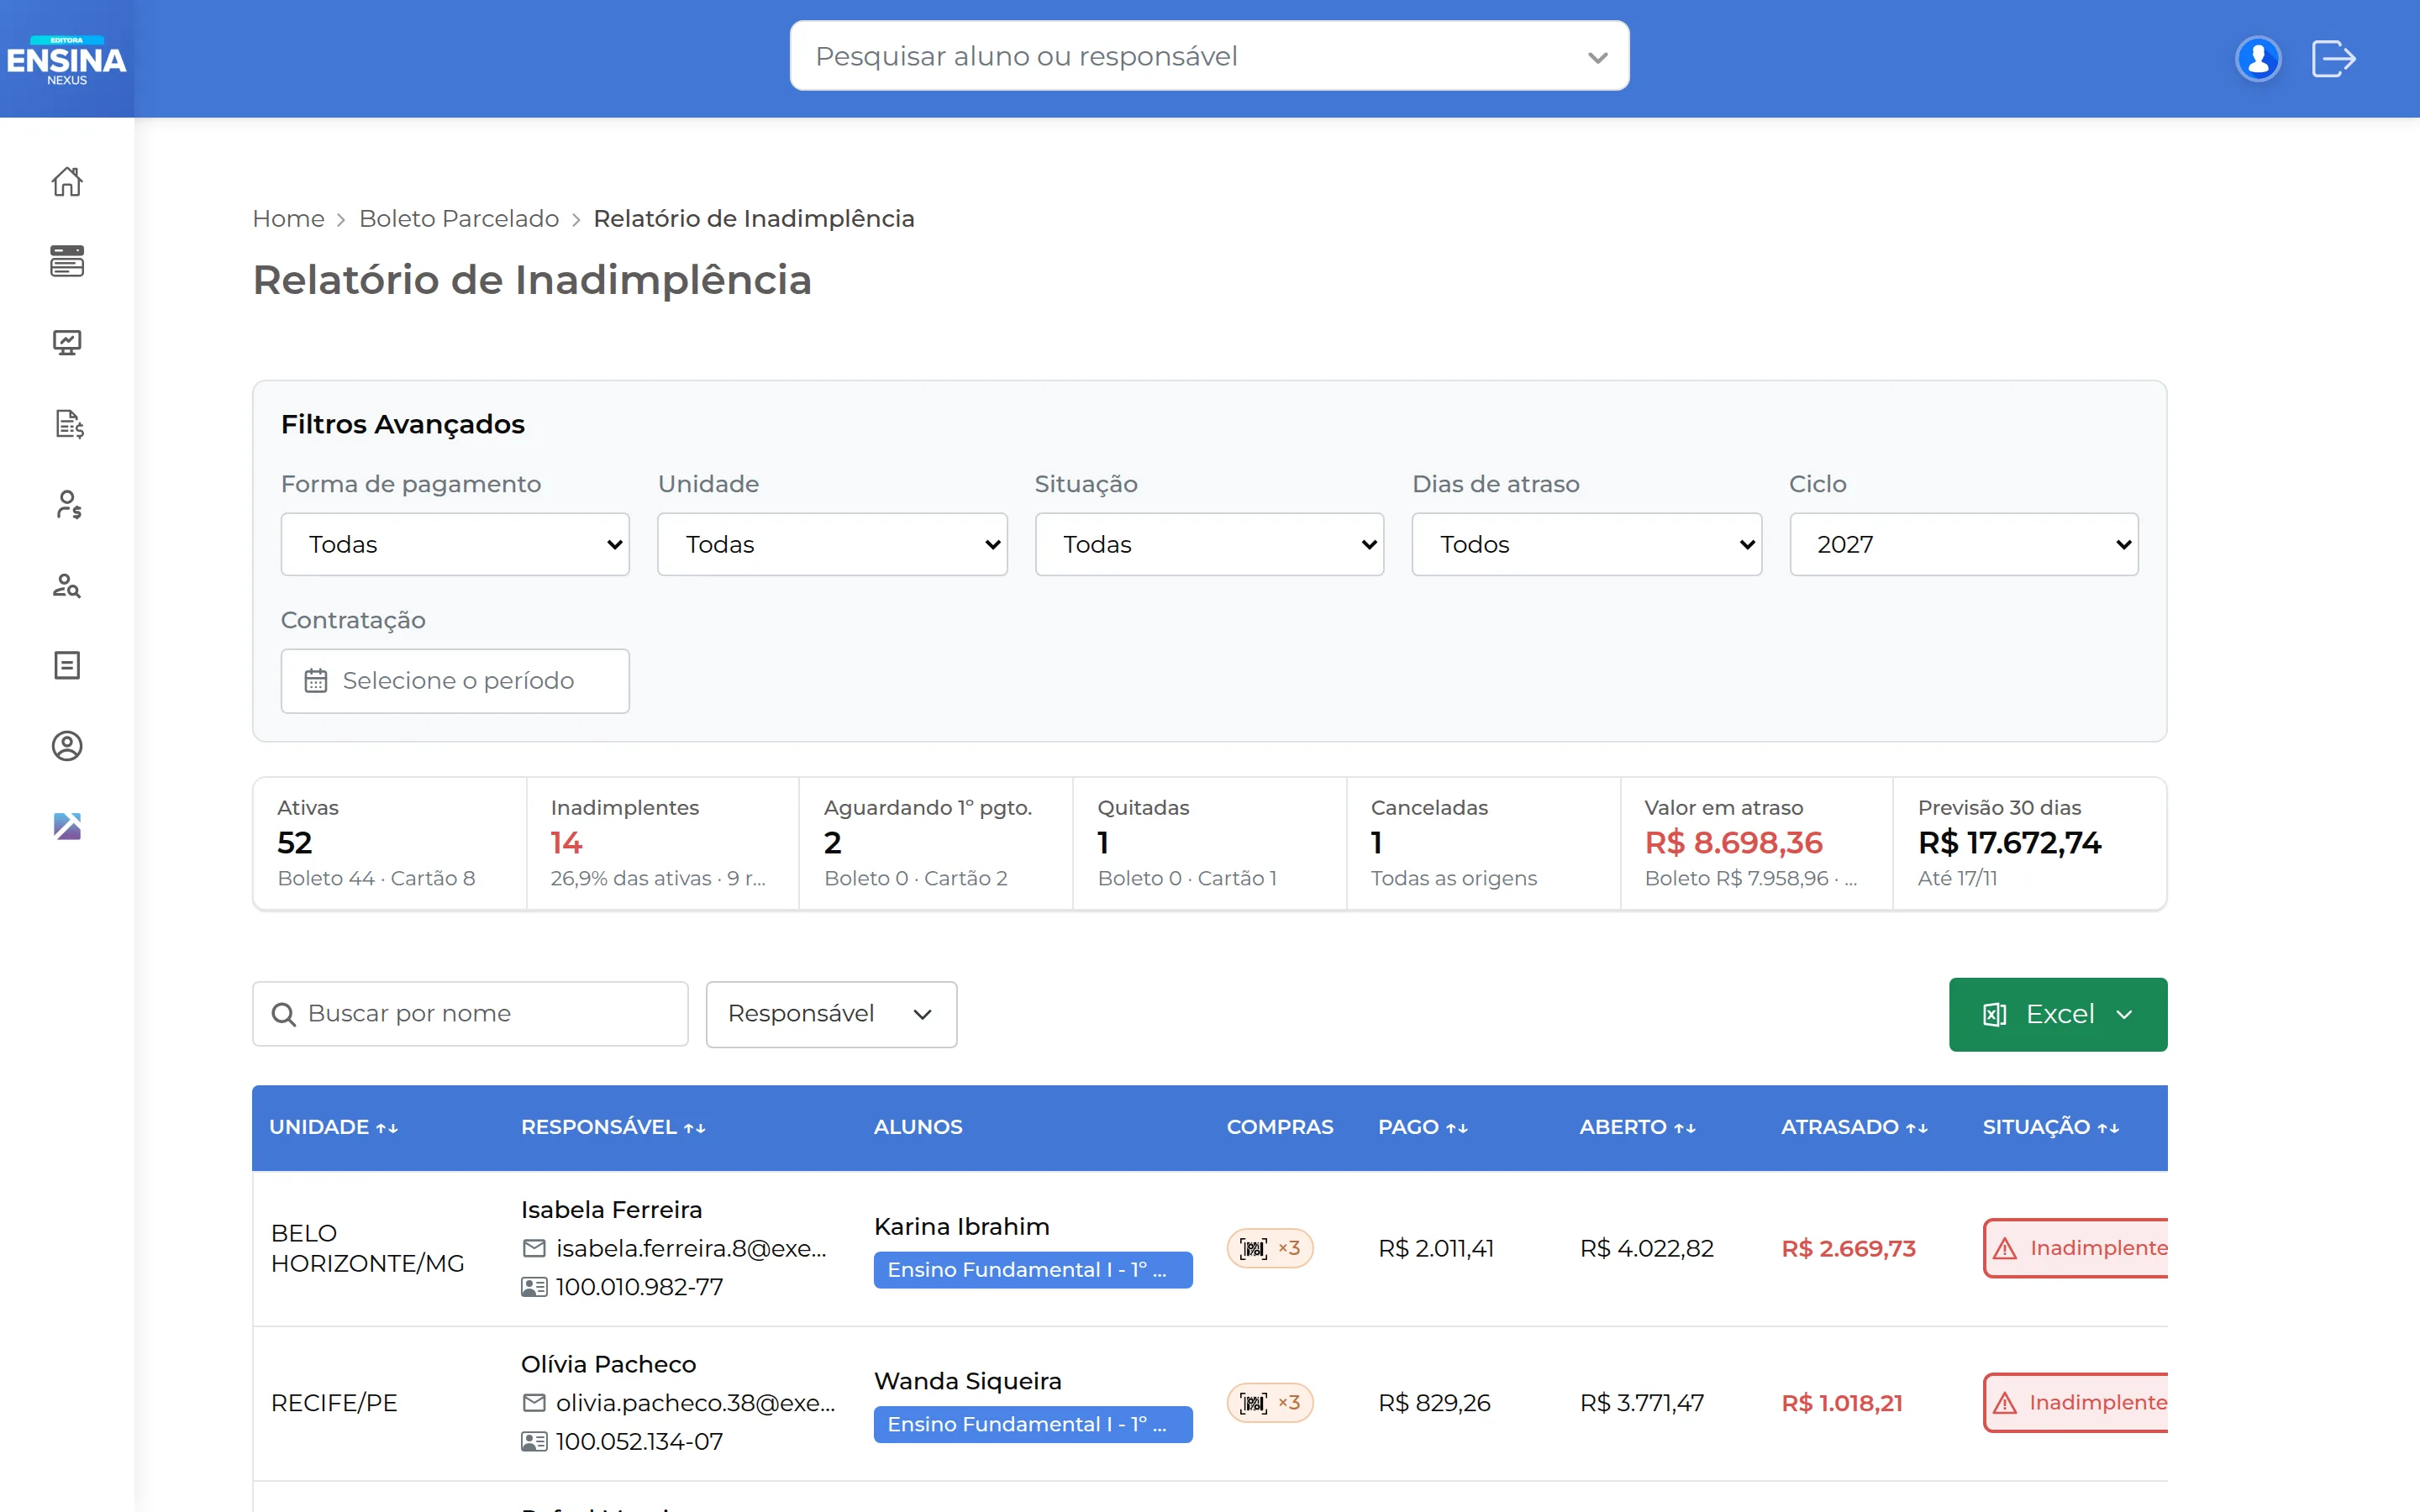Click the boleto x3 badge for Olívia Pacheco

pos(1270,1402)
